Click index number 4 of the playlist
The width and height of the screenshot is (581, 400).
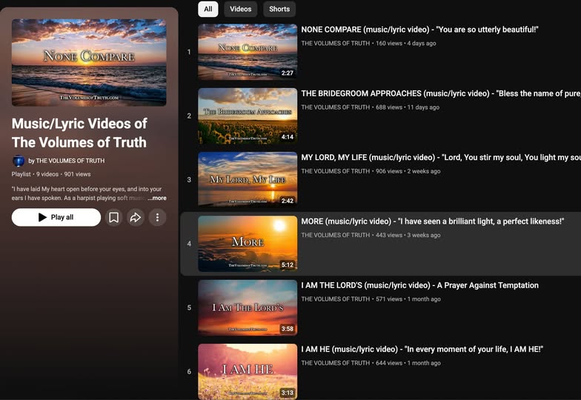click(x=189, y=244)
